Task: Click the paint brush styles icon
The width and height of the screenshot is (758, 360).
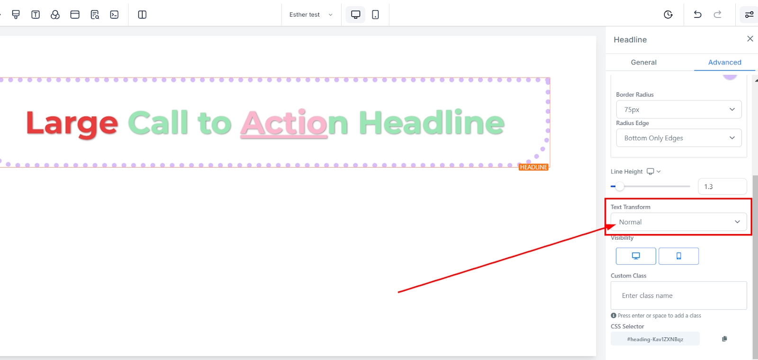Action: pyautogui.click(x=16, y=15)
